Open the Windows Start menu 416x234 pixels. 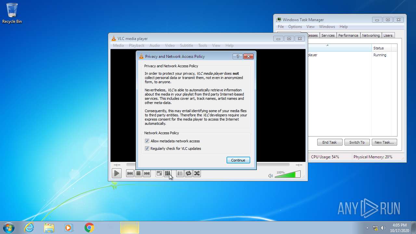pyautogui.click(x=9, y=227)
